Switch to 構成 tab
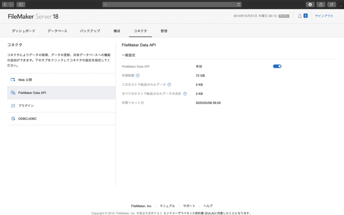The width and height of the screenshot is (344, 215). 117,31
